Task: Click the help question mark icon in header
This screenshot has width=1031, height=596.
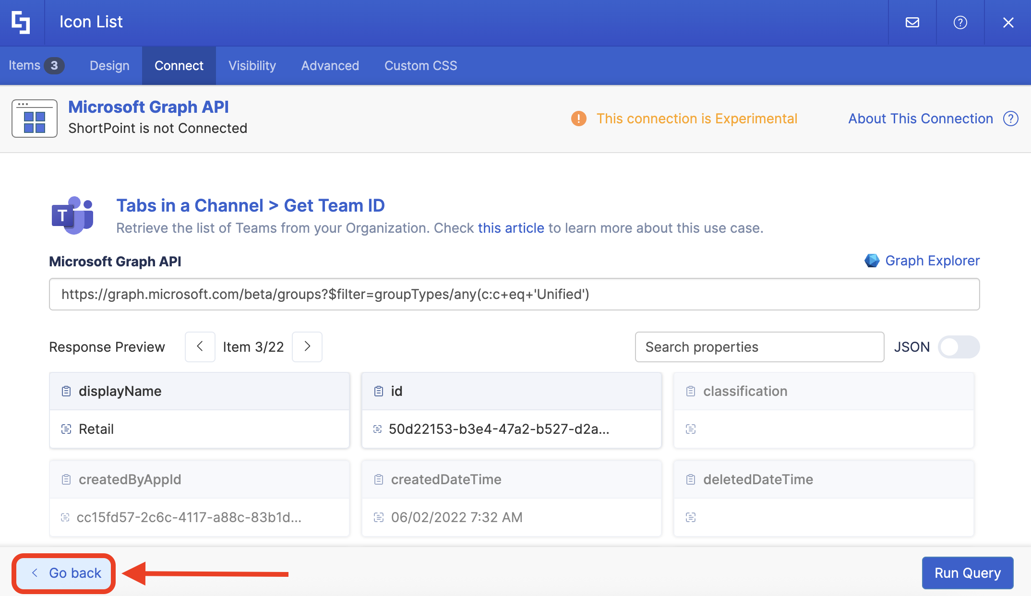Action: (x=960, y=22)
